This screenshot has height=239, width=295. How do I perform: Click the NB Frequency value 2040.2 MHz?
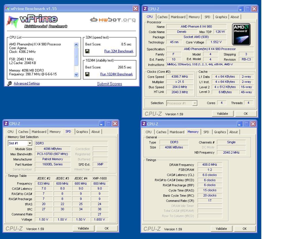(231, 152)
